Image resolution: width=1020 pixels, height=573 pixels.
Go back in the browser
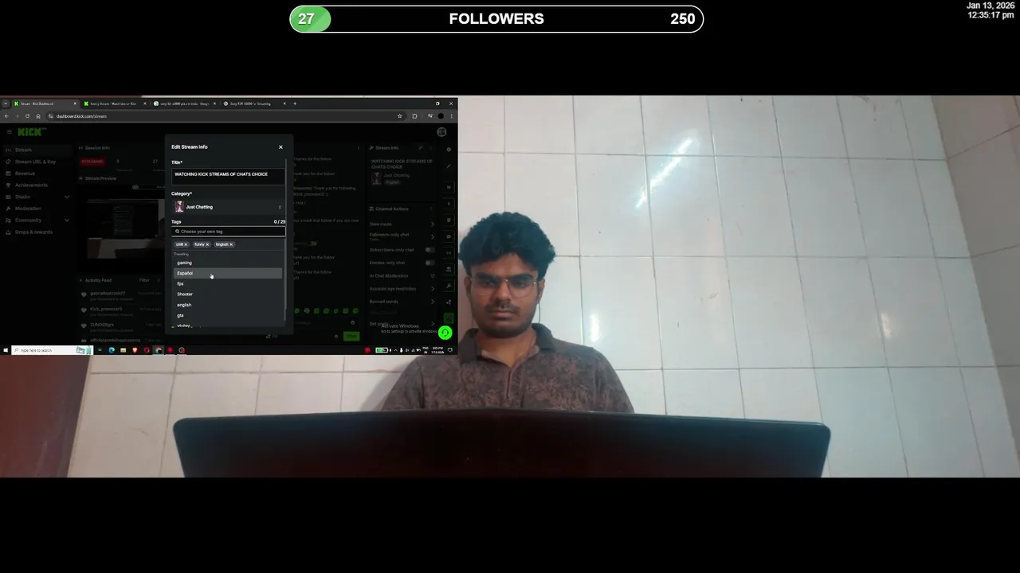click(6, 116)
